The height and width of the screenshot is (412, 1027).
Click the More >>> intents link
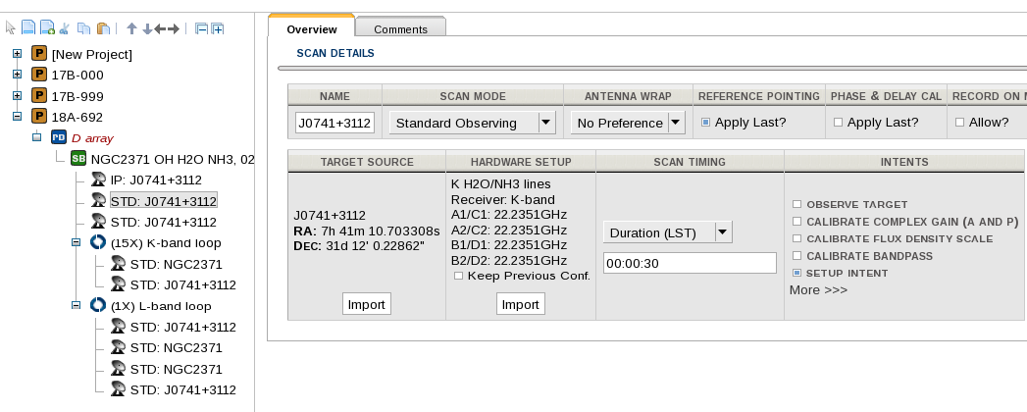point(818,289)
